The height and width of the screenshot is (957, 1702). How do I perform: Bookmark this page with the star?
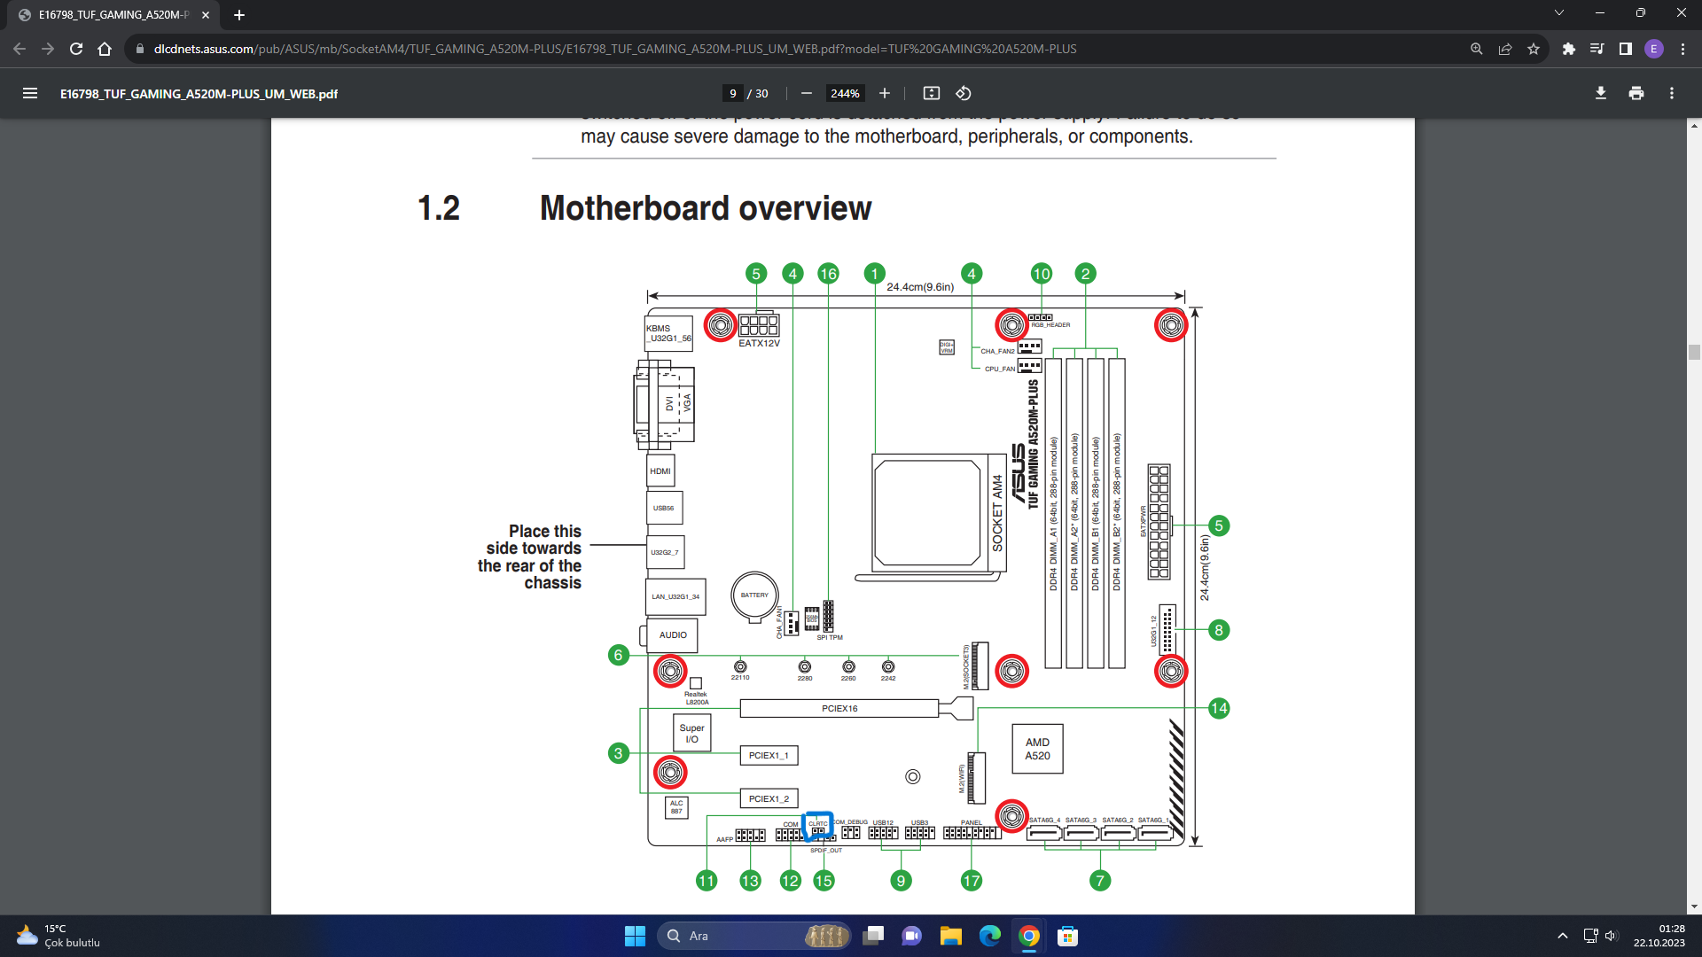click(1534, 49)
